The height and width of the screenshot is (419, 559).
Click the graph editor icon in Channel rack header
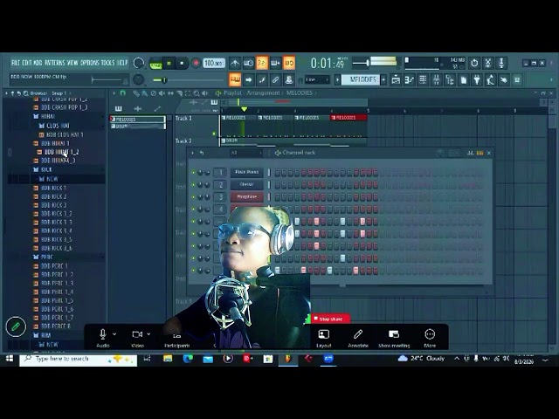point(471,153)
